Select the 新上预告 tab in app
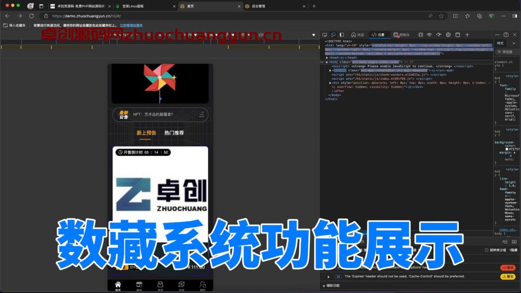 146,133
